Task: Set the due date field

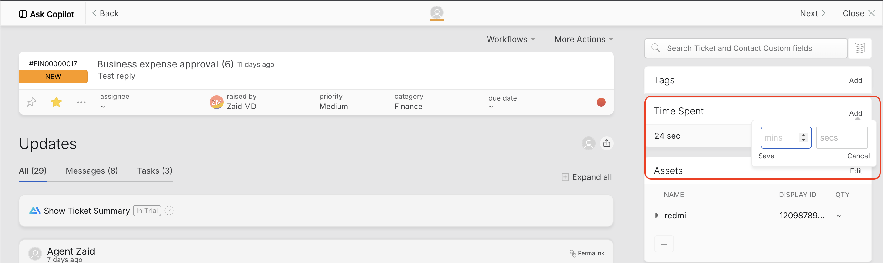Action: click(x=503, y=102)
